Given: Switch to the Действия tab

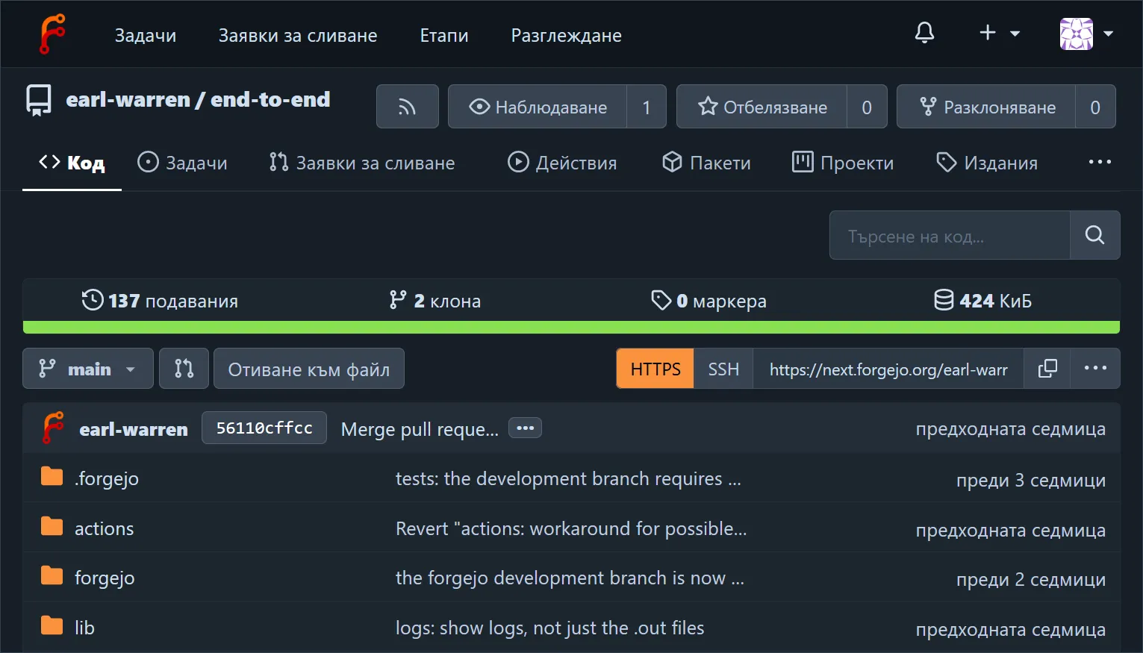Looking at the screenshot, I should pos(563,162).
